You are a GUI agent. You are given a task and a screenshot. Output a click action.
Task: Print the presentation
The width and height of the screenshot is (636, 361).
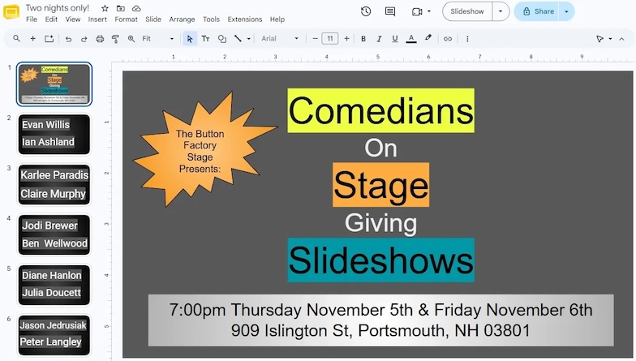100,39
